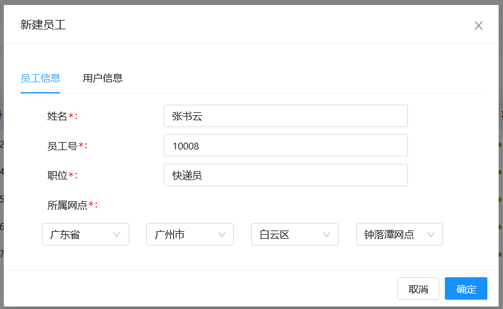Switch to the 员工信息 tab

point(41,78)
